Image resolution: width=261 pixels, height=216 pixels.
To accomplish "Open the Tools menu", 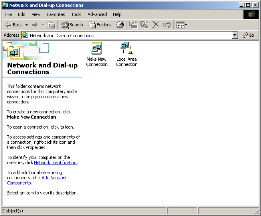I will pyautogui.click(x=76, y=14).
